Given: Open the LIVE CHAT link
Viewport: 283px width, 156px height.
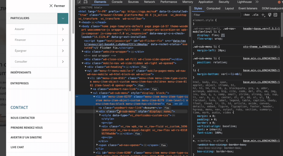Looking at the screenshot, I should tap(17, 147).
